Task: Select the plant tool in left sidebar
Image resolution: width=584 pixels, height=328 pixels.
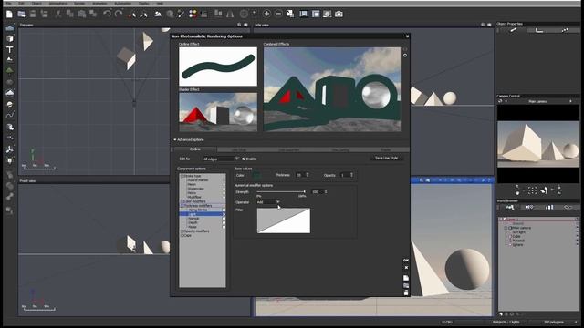Action: [x=10, y=70]
